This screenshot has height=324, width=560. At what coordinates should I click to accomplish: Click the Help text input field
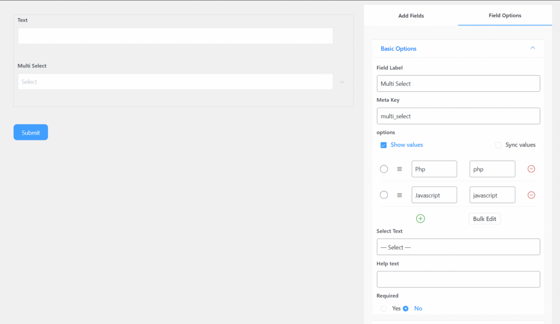458,279
